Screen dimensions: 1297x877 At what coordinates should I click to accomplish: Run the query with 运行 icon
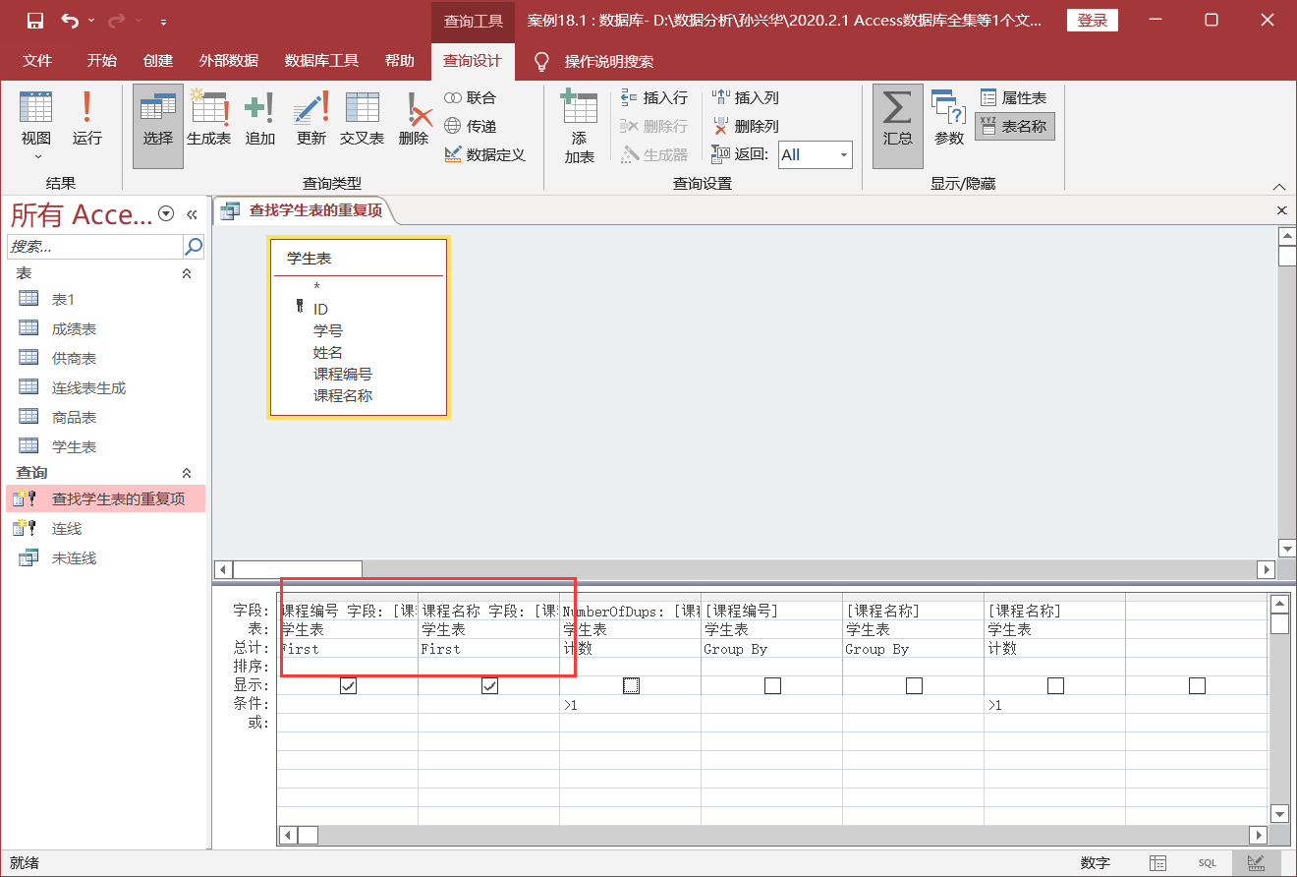[x=86, y=119]
